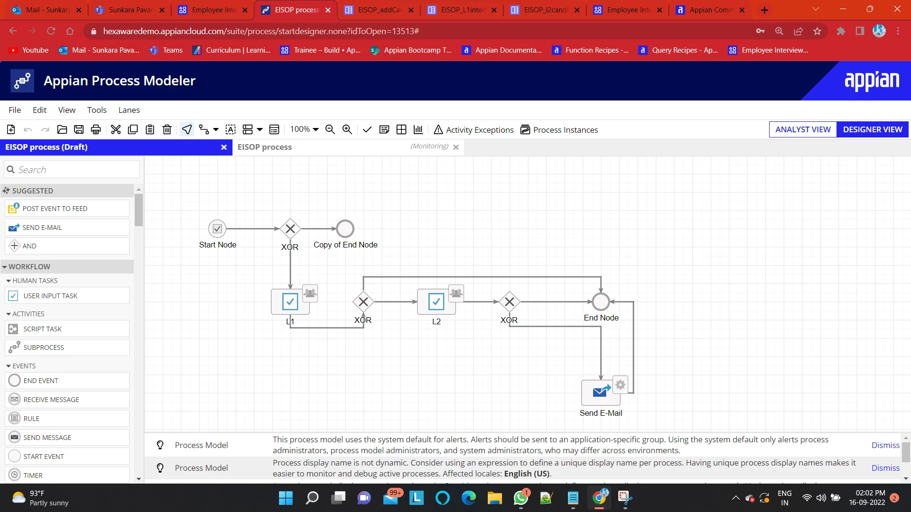Select the Start Node
Viewport: 911px width, 512px height.
pos(217,229)
